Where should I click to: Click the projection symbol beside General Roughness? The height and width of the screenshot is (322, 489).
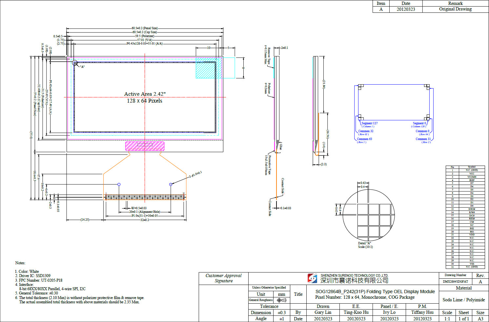tap(281, 300)
